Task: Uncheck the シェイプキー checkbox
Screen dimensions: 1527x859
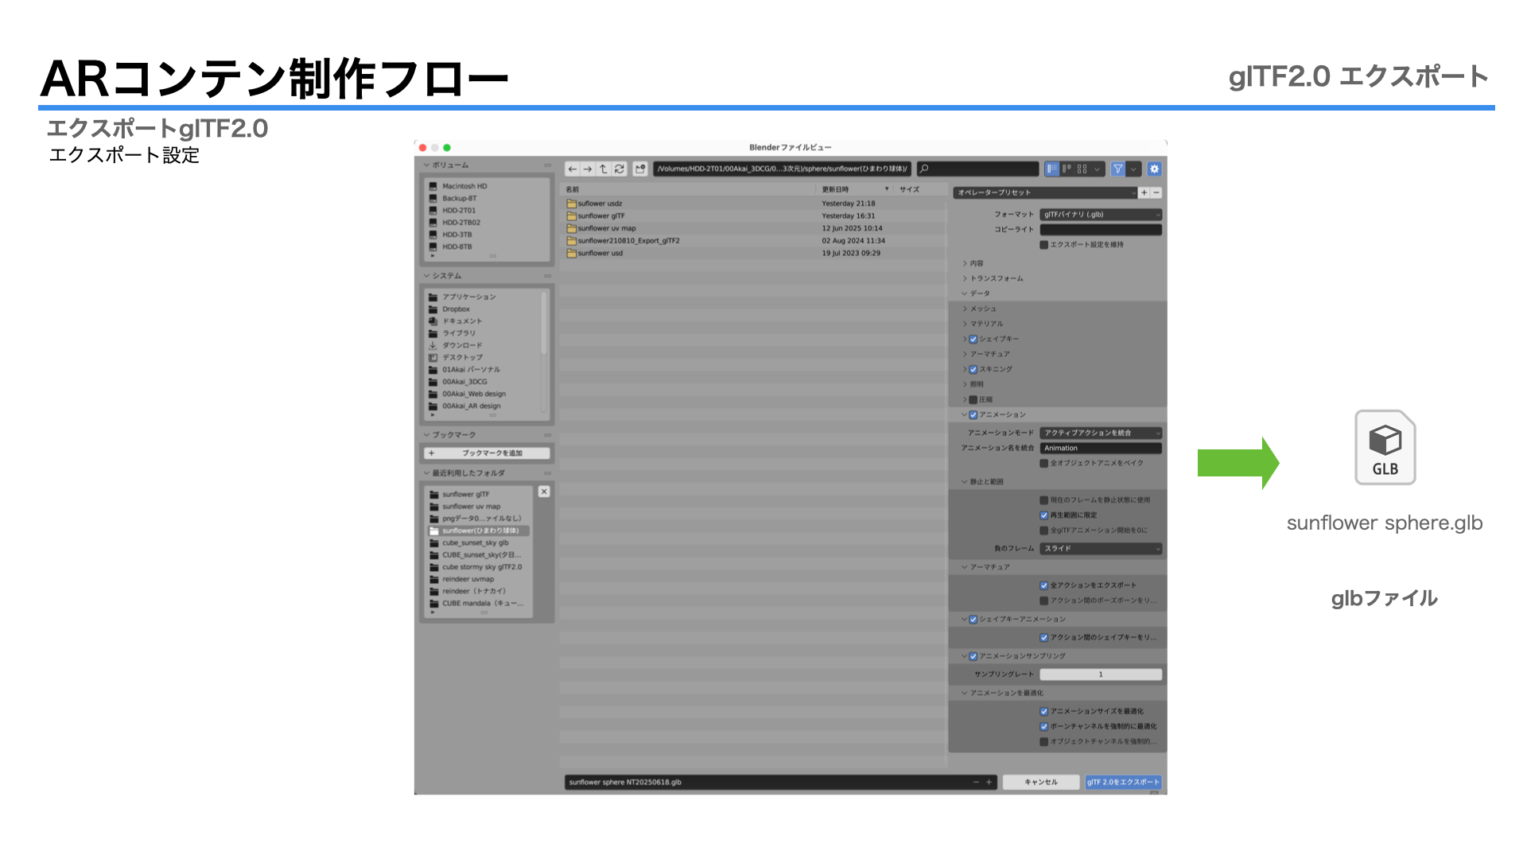Action: pyautogui.click(x=973, y=339)
